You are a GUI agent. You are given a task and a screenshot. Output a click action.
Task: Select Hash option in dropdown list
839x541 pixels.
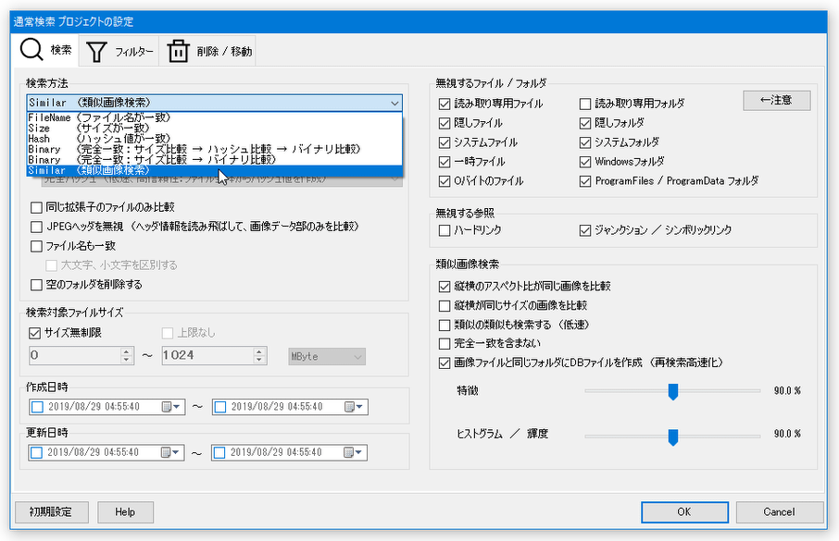pos(214,139)
